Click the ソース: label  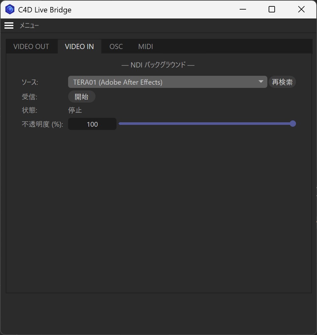(x=30, y=82)
